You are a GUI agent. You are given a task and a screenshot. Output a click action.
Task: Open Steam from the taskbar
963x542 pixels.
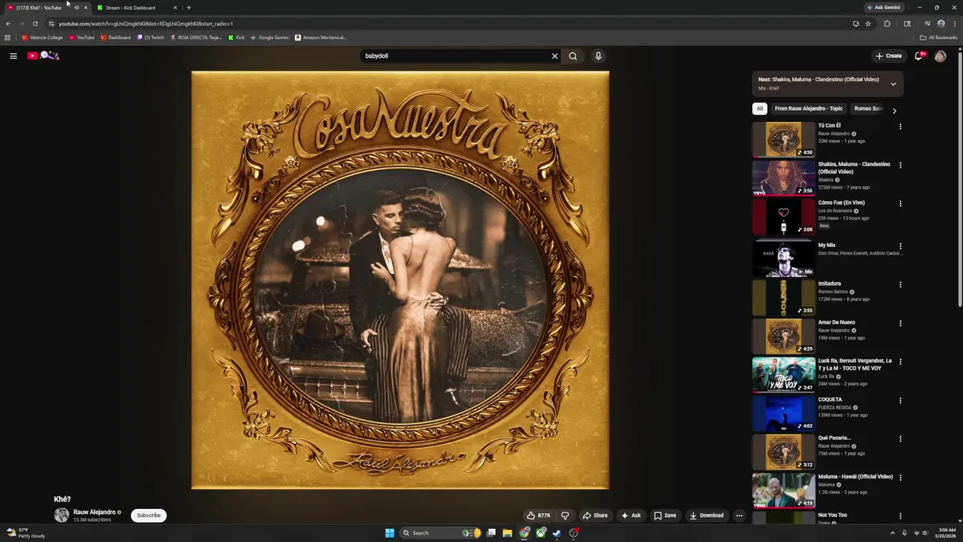click(x=557, y=533)
